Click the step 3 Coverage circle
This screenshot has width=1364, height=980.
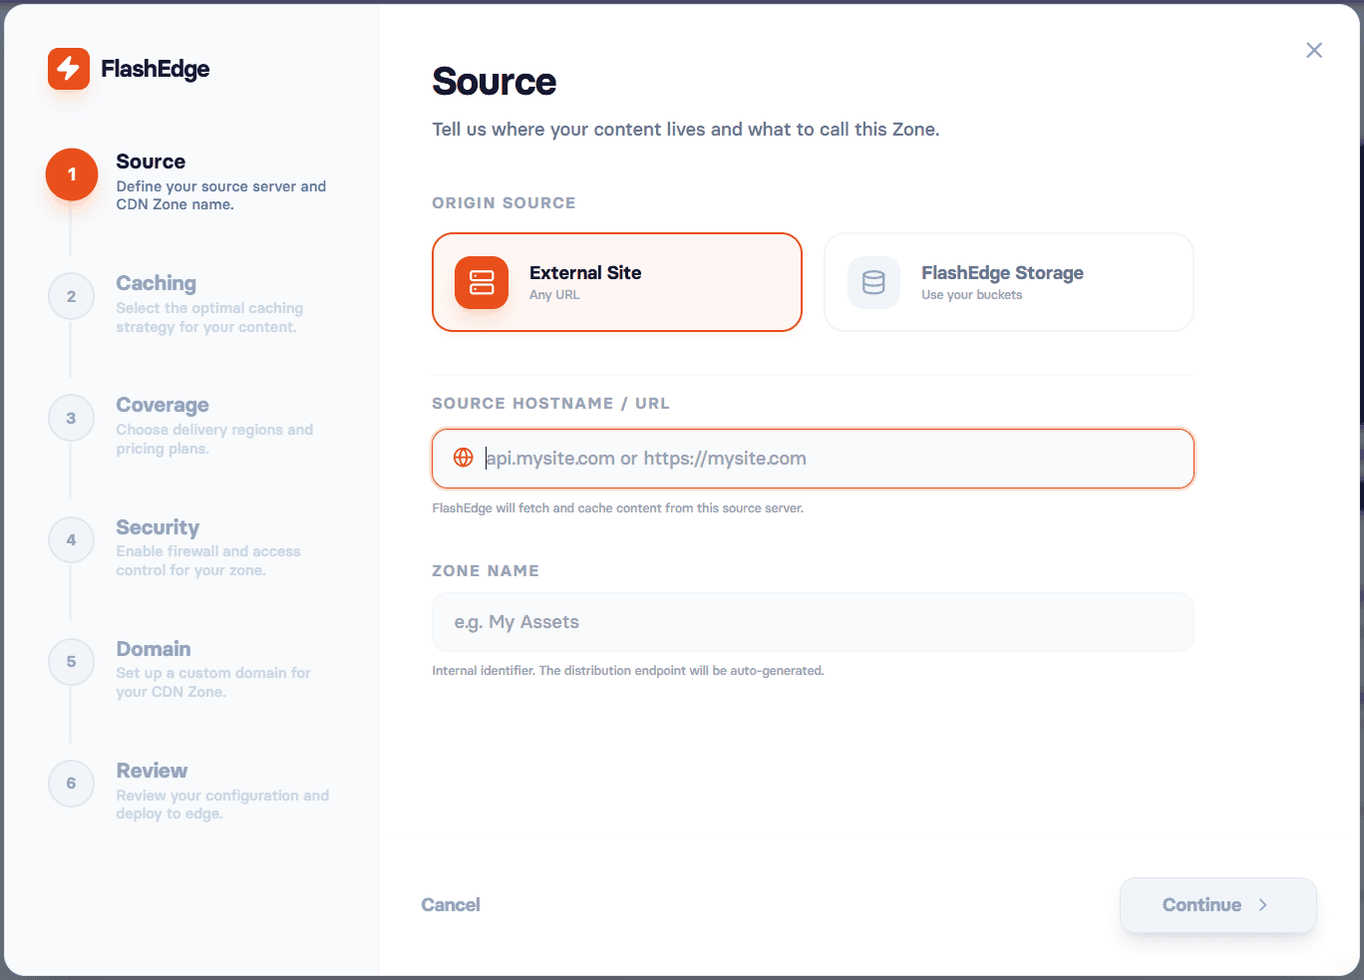click(x=72, y=418)
